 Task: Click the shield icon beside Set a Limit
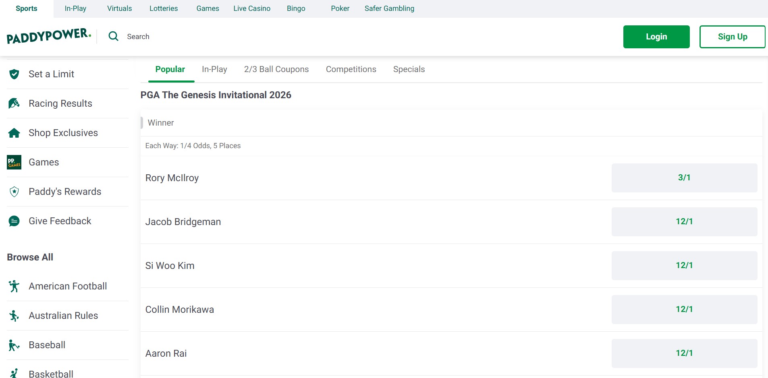14,74
